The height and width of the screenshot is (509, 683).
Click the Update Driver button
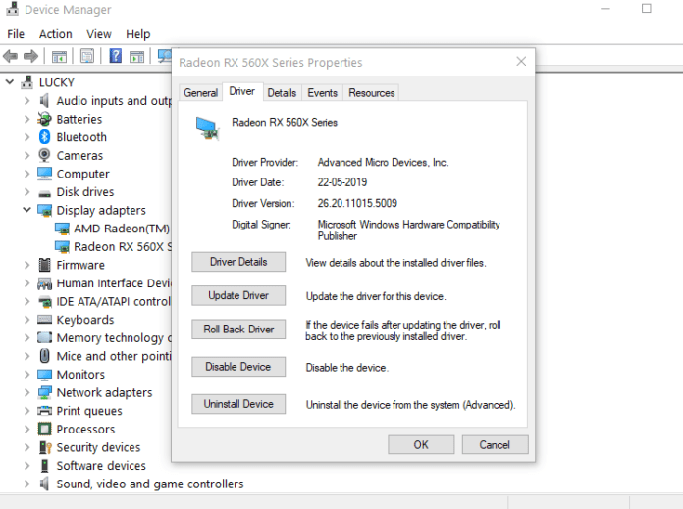[238, 295]
